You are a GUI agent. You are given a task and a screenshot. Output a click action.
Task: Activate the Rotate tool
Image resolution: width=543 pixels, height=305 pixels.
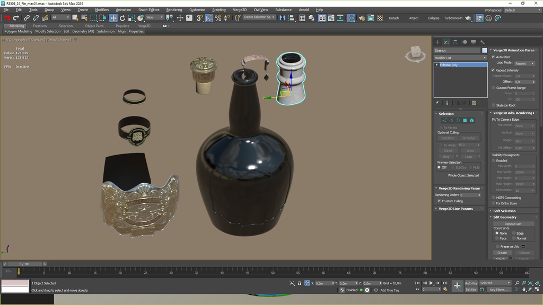point(122,18)
